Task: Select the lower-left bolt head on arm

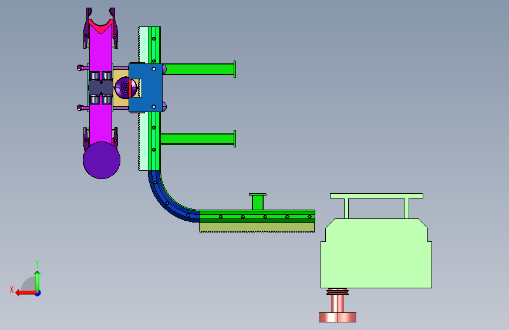Action: click(80, 107)
